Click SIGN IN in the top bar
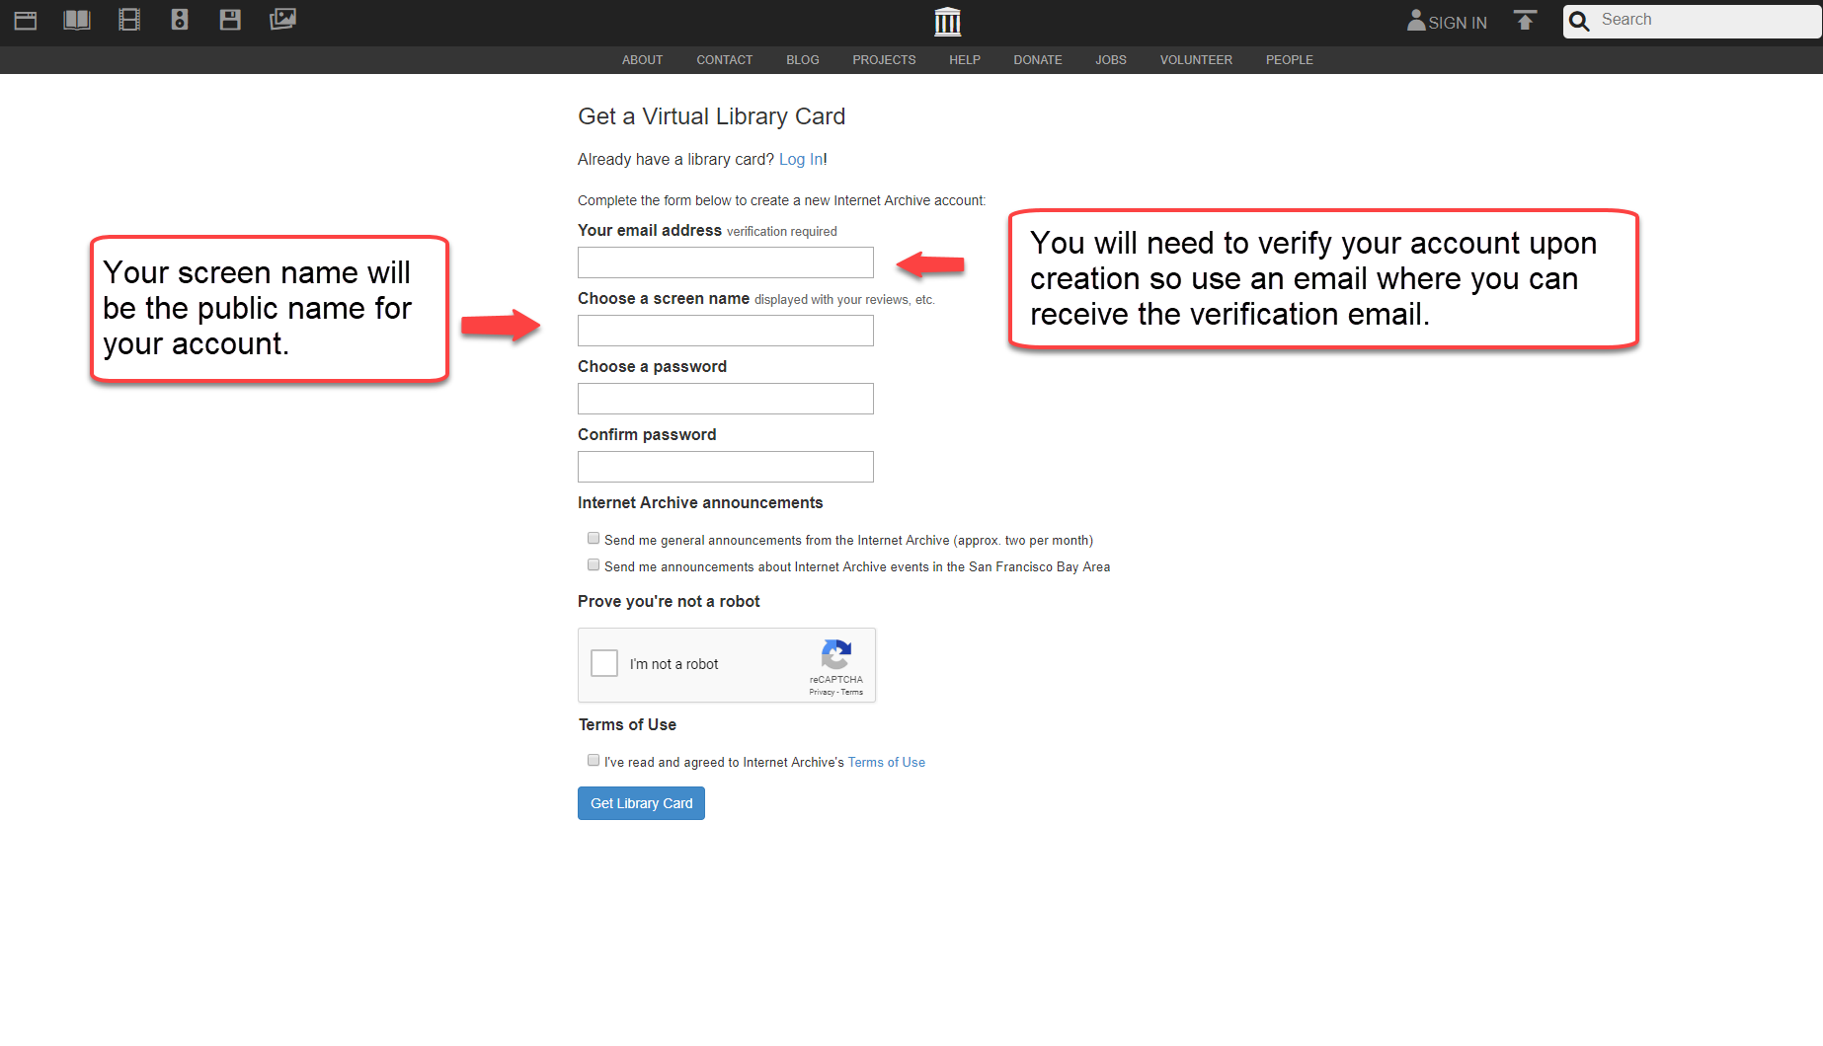This screenshot has height=1046, width=1823. click(1448, 22)
